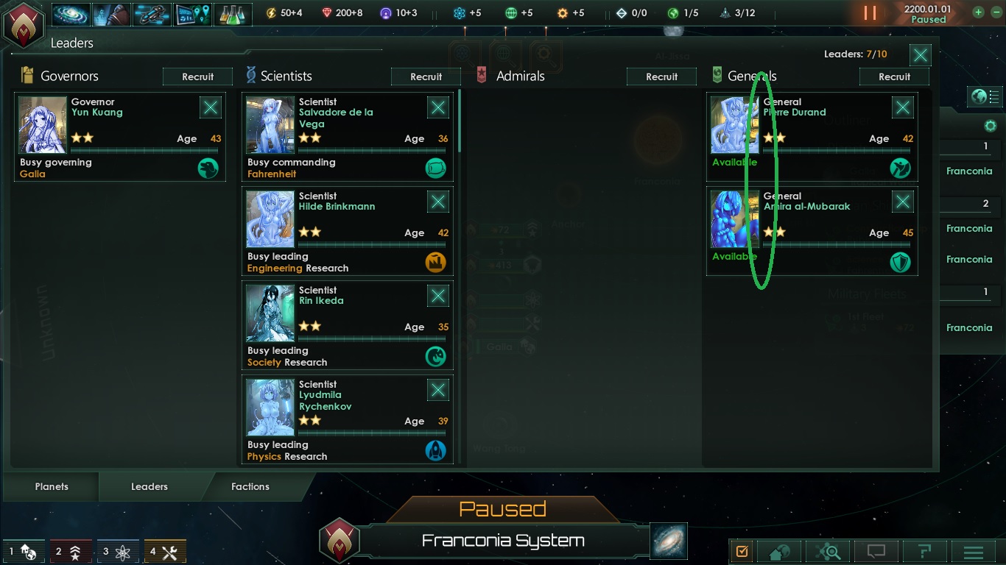Open outliner settings gear
The width and height of the screenshot is (1006, 565).
coord(991,126)
